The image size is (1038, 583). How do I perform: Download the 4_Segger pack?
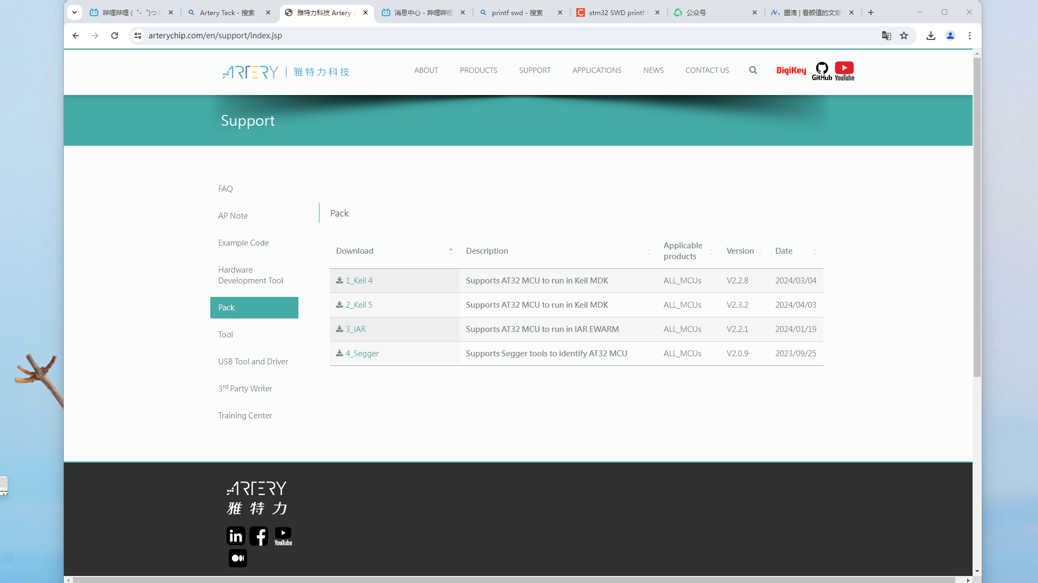pos(362,354)
